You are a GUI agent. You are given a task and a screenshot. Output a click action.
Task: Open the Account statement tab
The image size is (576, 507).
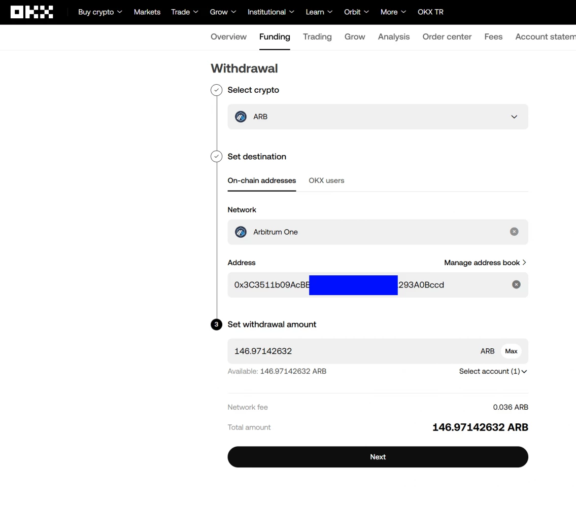pos(545,37)
